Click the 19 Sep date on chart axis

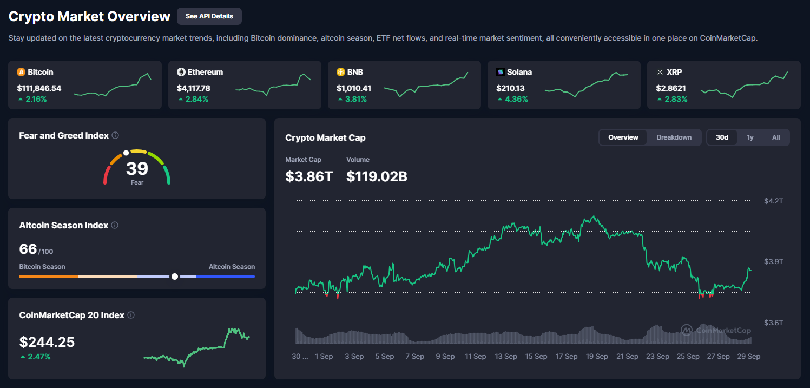click(x=597, y=357)
